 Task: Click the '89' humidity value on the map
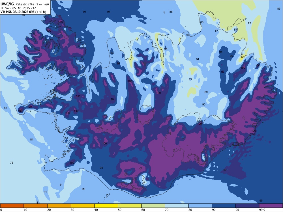pyautogui.click(x=206, y=92)
